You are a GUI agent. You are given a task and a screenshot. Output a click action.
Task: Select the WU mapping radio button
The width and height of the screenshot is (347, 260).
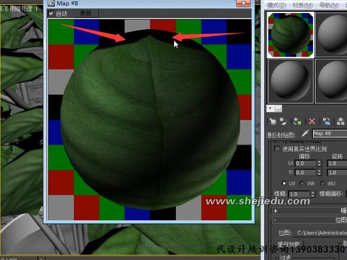[x=322, y=183]
